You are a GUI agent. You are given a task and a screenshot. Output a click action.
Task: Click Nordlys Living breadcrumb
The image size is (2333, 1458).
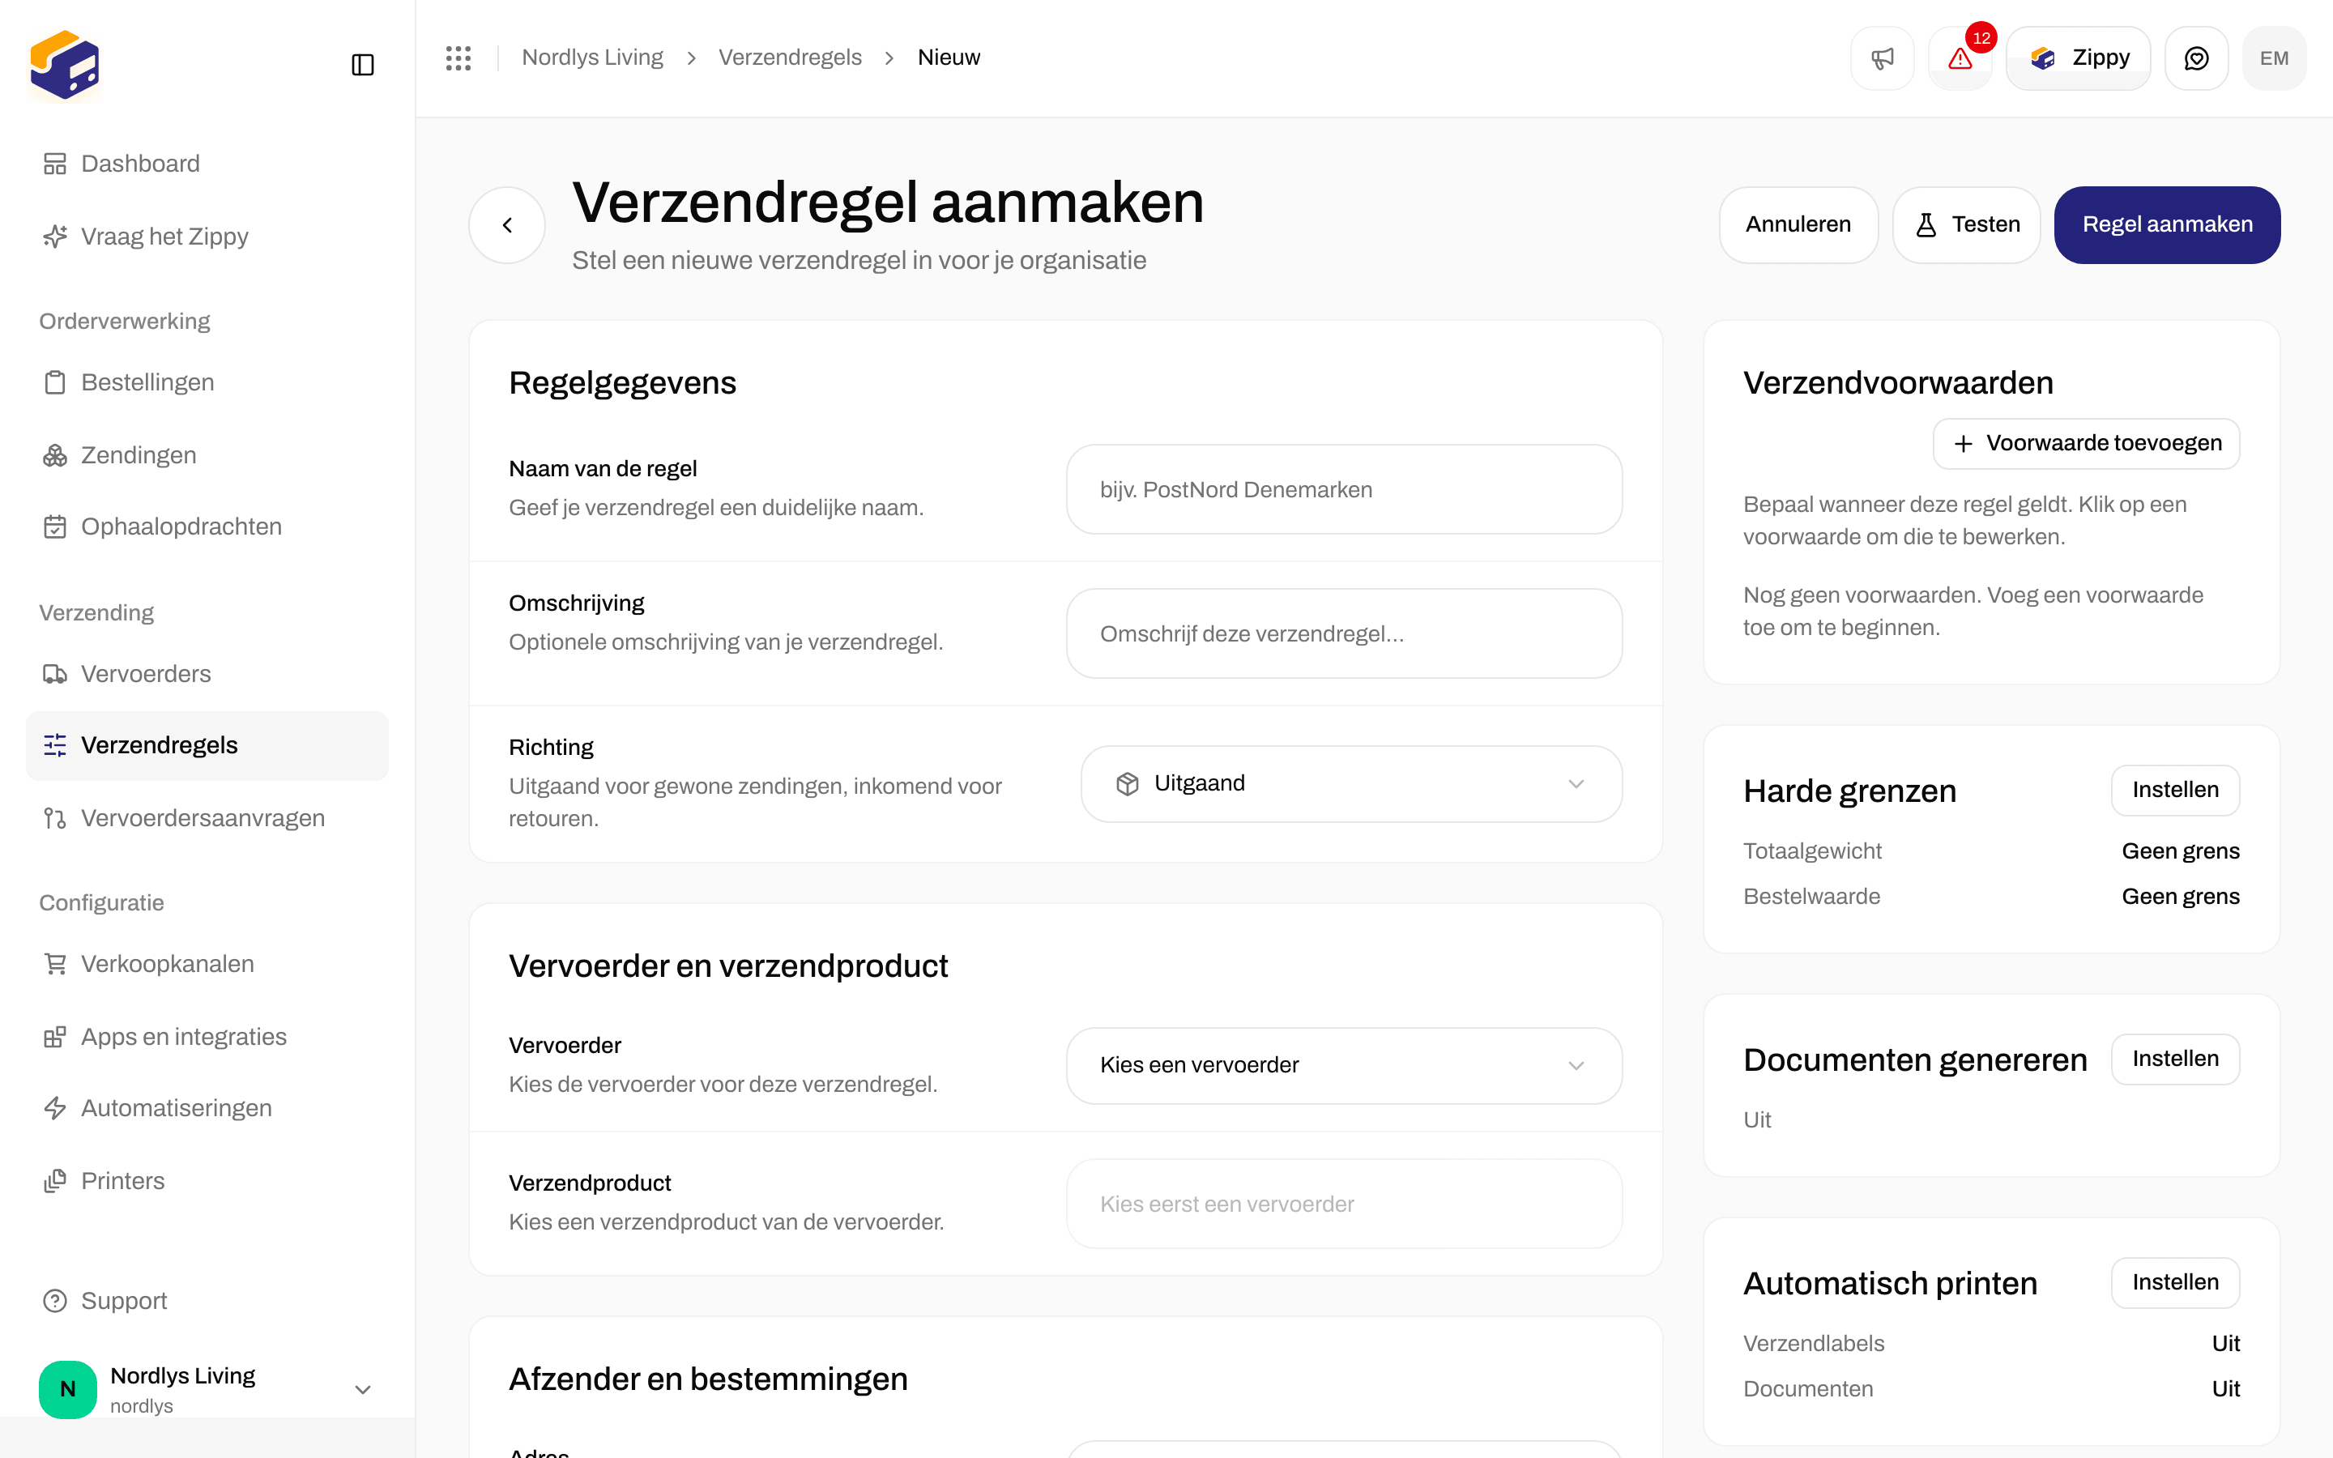(592, 58)
